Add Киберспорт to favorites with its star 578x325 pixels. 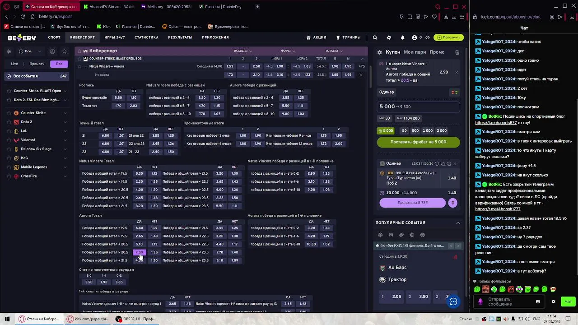[79, 51]
